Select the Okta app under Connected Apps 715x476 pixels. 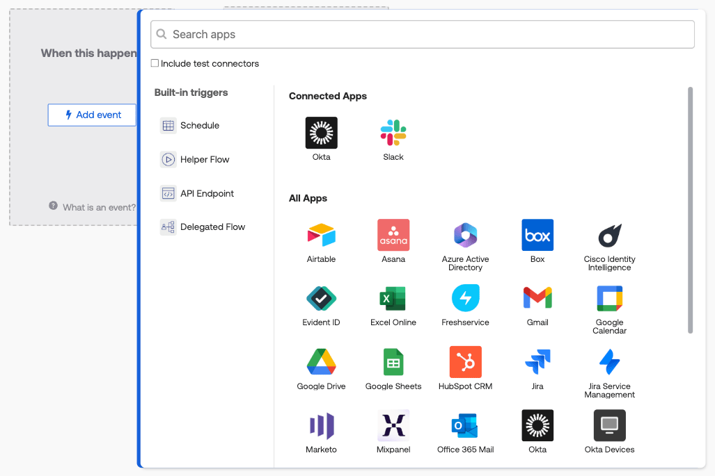click(x=321, y=133)
